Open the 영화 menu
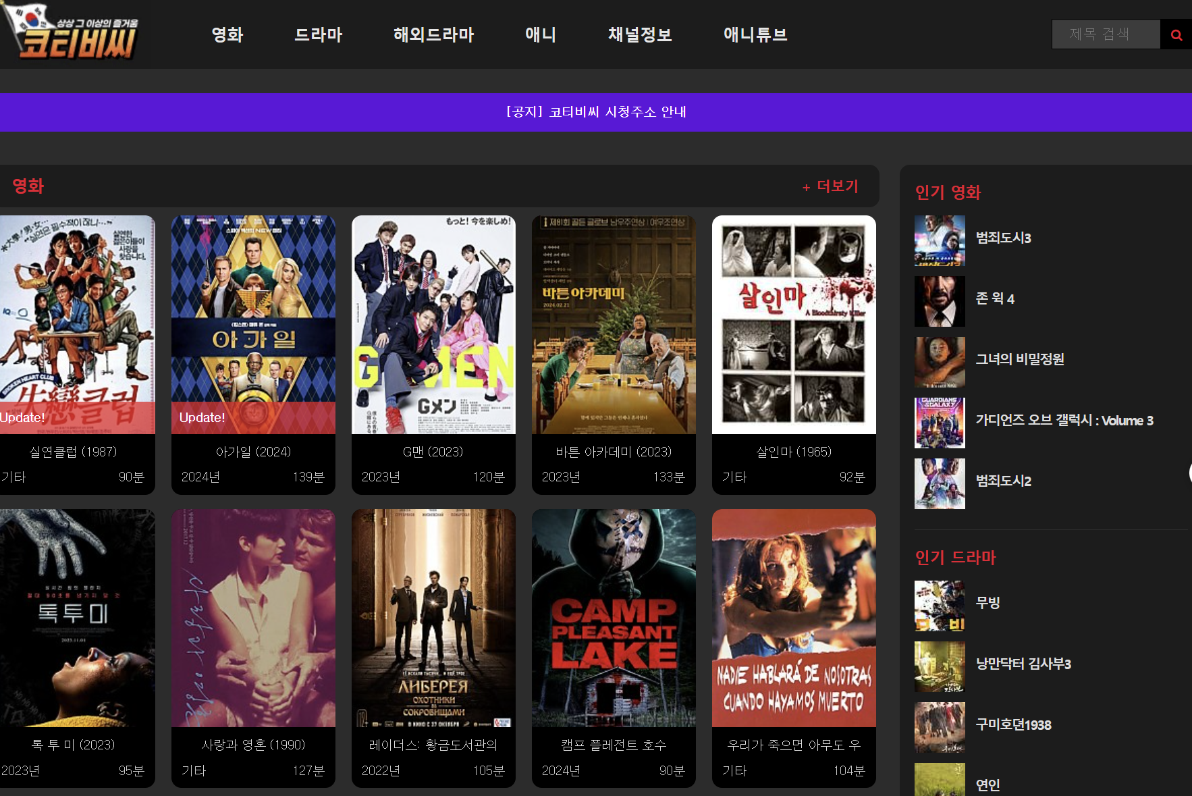Viewport: 1192px width, 796px height. (227, 34)
